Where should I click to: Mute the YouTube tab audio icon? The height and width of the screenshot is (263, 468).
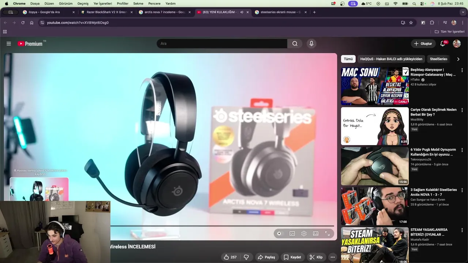coord(242,12)
